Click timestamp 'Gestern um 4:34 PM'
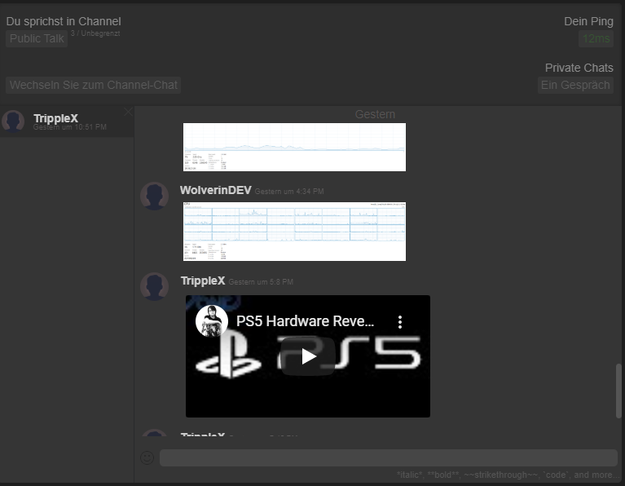The height and width of the screenshot is (486, 625). 289,192
